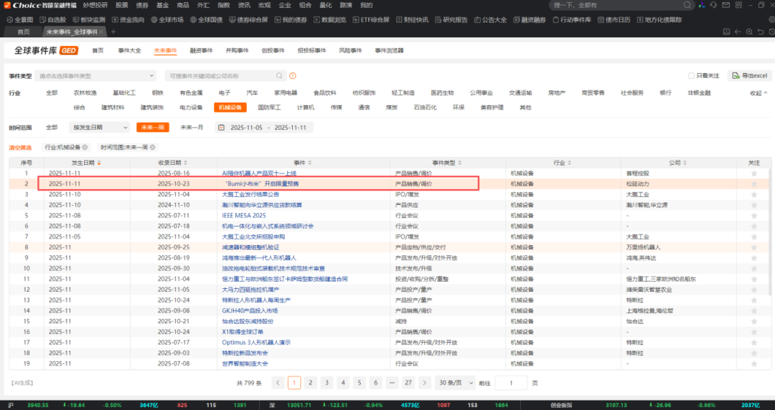Viewport: 775px width, 410px height.
Task: Click the star for Bumi小布米 row
Action: click(x=753, y=184)
